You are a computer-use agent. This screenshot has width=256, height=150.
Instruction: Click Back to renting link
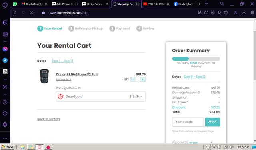tap(48, 119)
